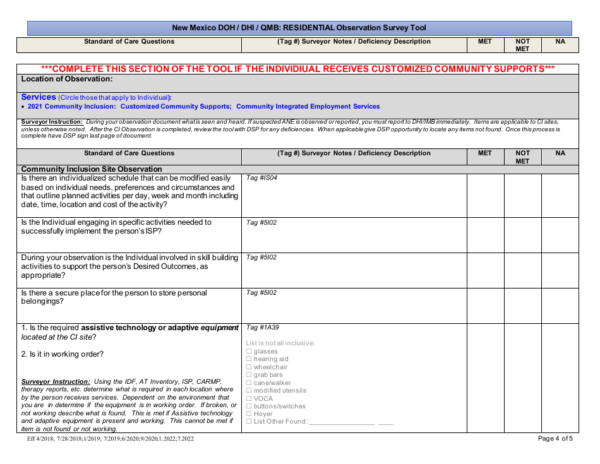
Task: Click the List Other Found blank line
Action: (341, 421)
